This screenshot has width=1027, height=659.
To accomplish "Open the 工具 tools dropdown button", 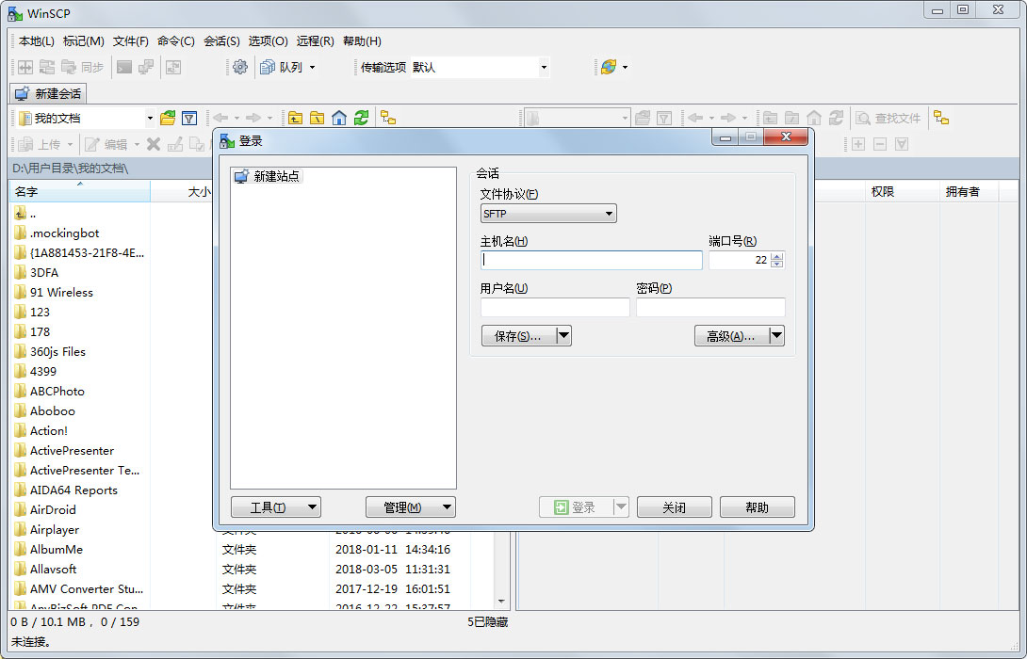I will (x=276, y=507).
